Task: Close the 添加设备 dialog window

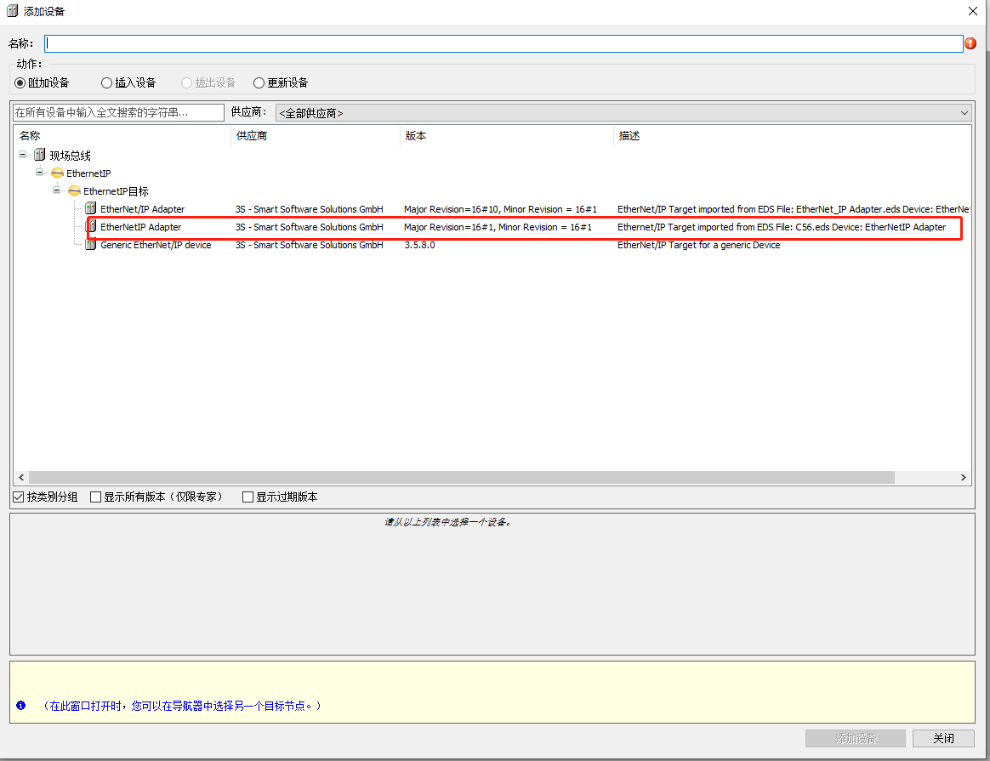Action: 973,11
